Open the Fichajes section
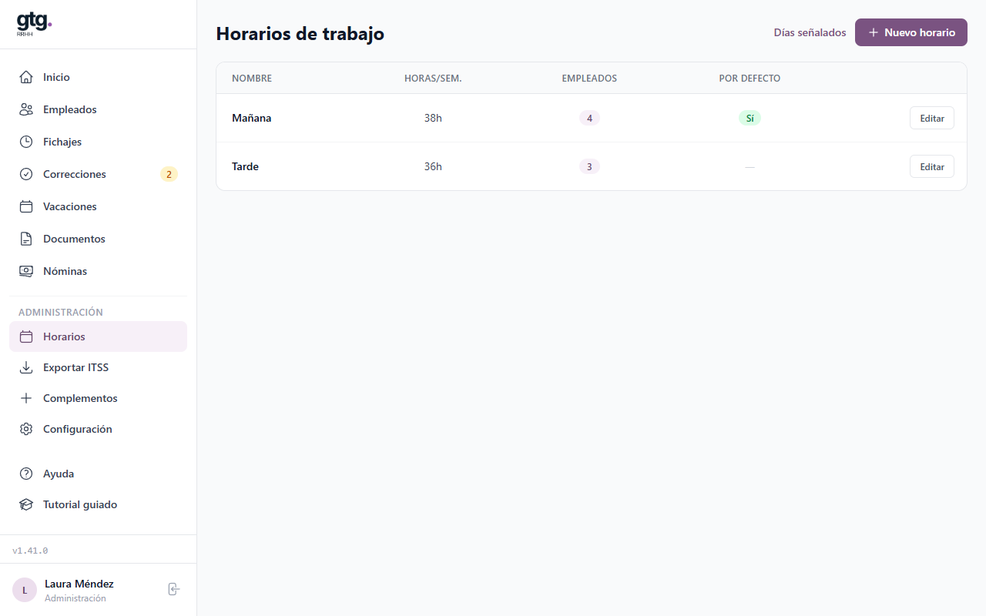This screenshot has width=986, height=616. pos(98,142)
